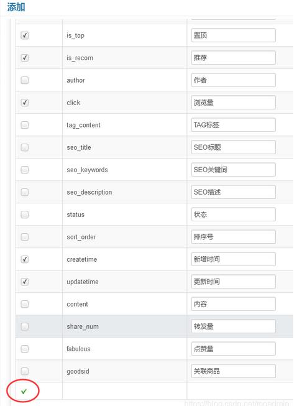Viewport: 297px width, 406px height.
Task: Focus the 浏览量 text input
Action: click(234, 103)
